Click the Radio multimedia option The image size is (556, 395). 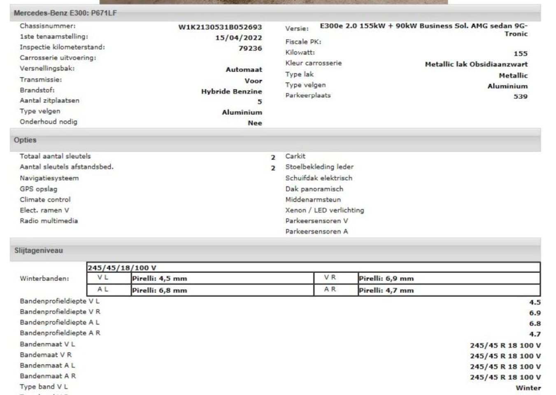[49, 221]
